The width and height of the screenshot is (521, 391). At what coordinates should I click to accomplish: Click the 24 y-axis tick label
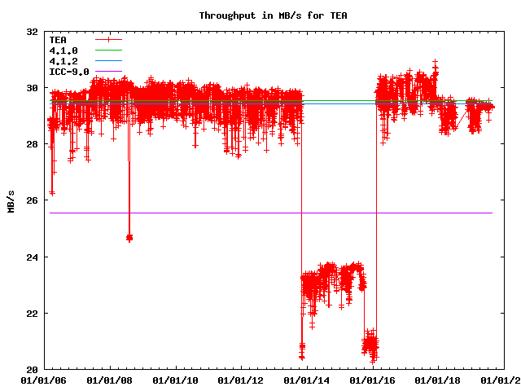31,257
